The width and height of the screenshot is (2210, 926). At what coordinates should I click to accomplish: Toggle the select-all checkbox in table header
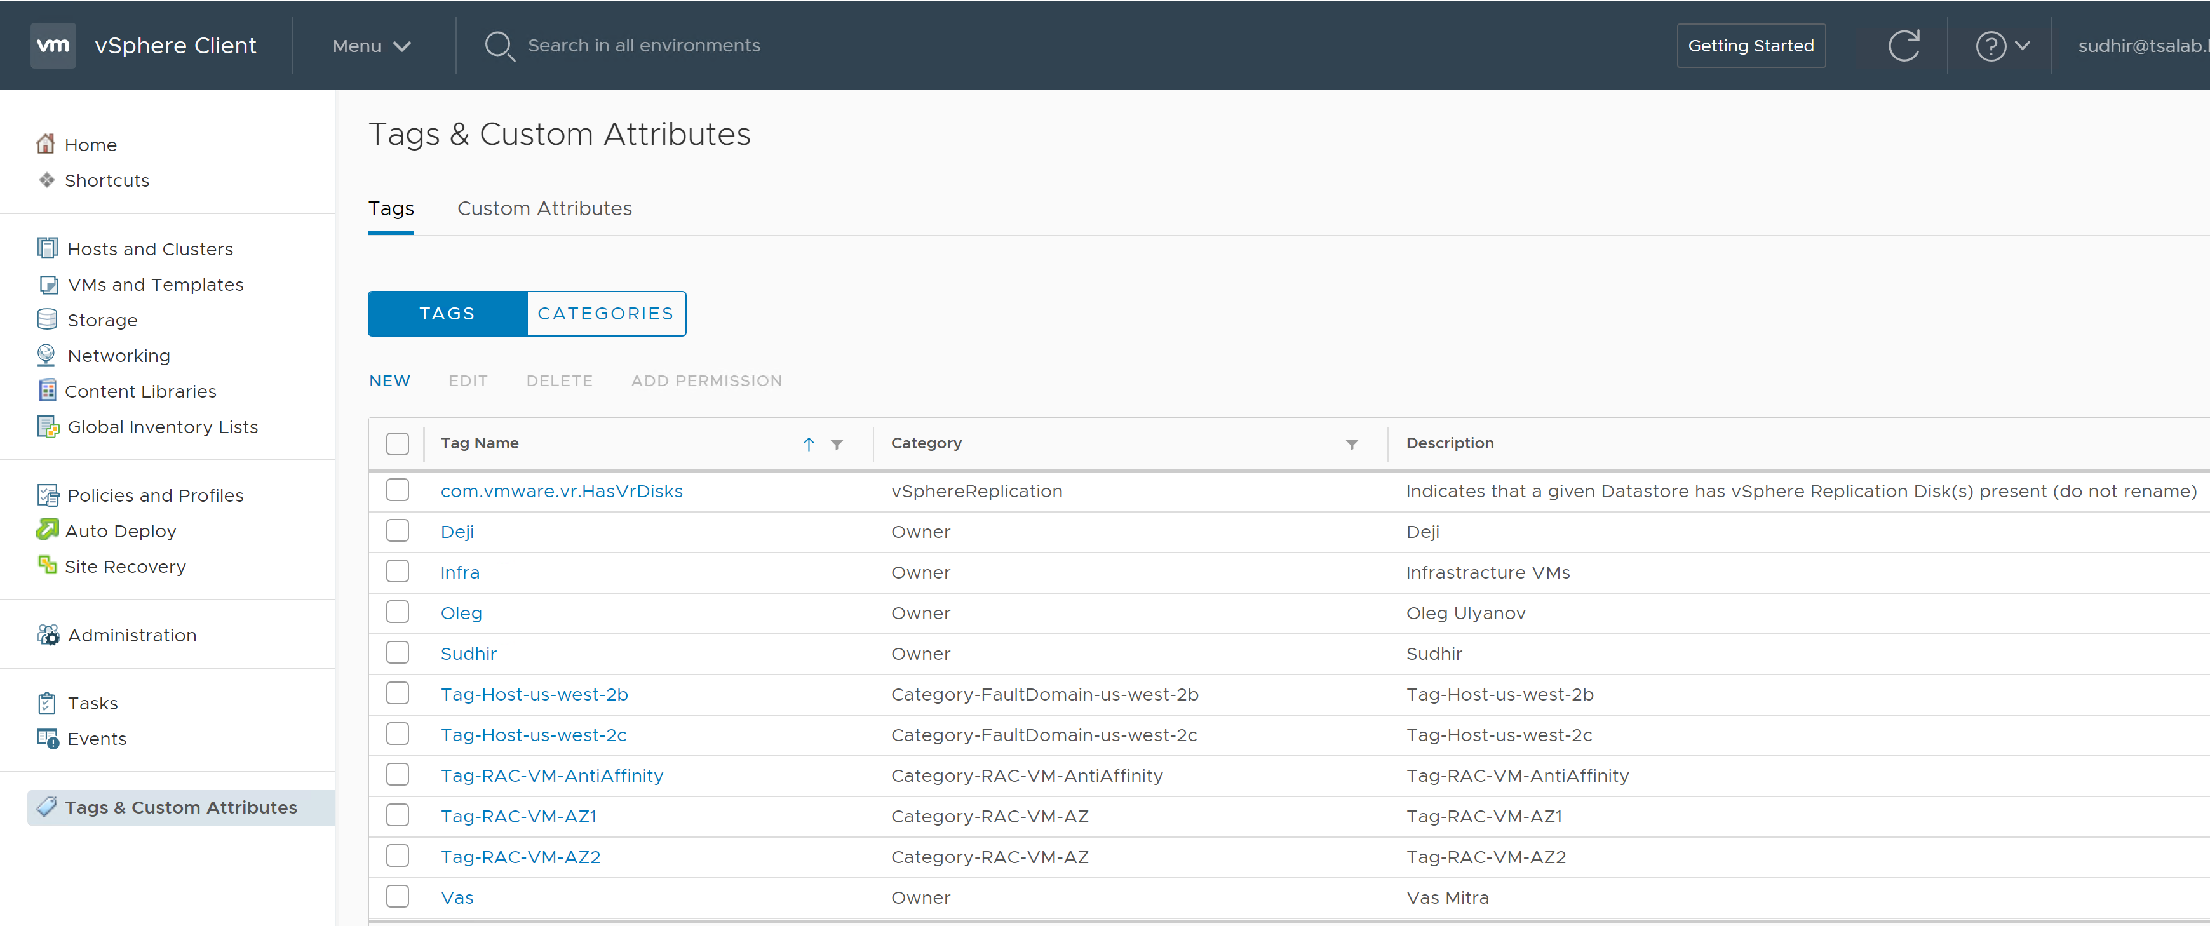(x=397, y=444)
